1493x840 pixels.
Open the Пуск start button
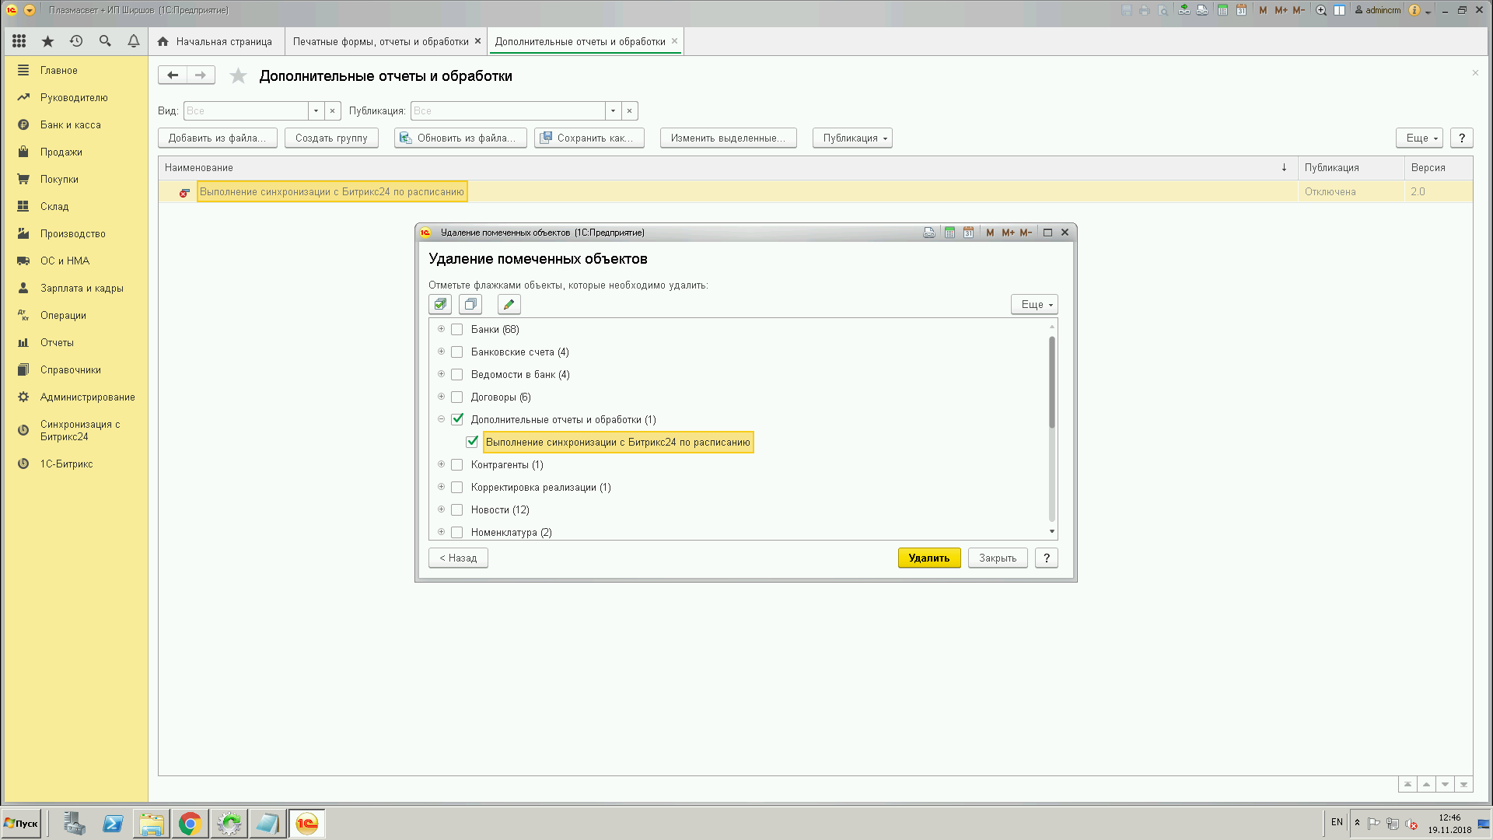[22, 823]
